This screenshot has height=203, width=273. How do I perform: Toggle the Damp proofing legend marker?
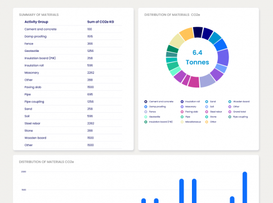coord(146,107)
